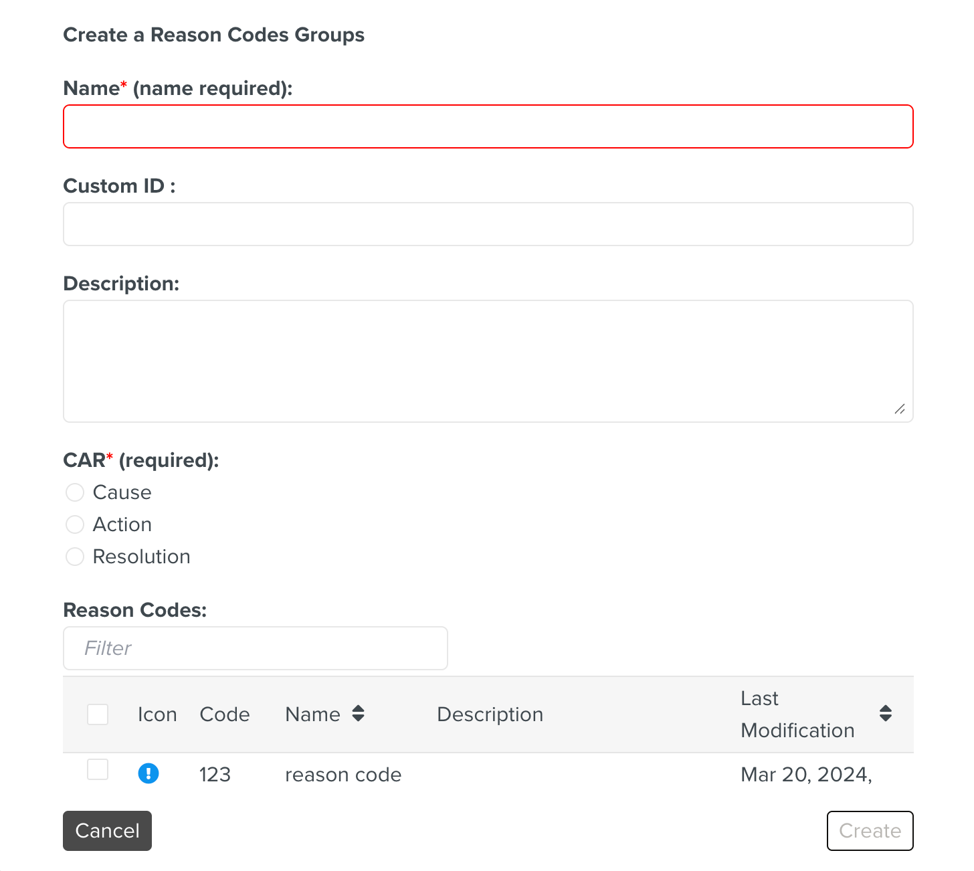Click the blue exclamation icon for code 123
This screenshot has height=871, width=974.
click(148, 773)
